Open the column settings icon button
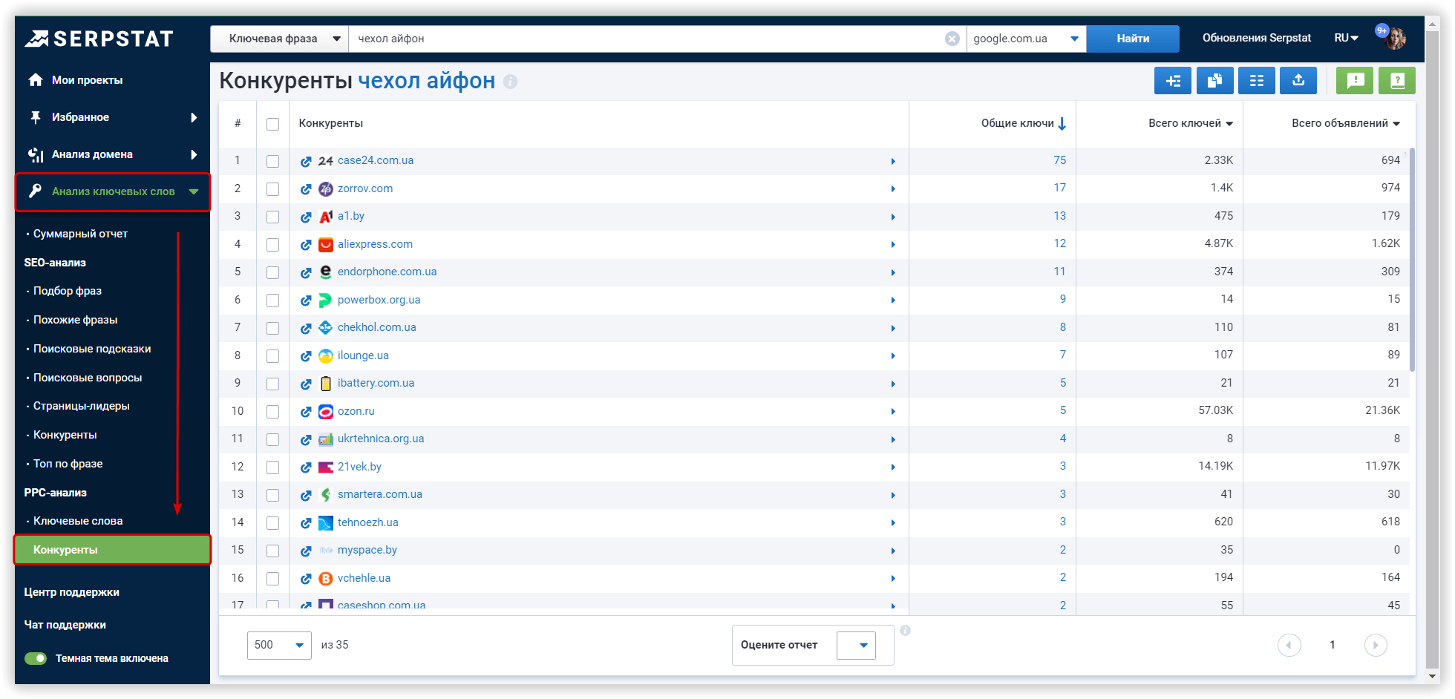The image size is (1455, 699). [x=1256, y=81]
